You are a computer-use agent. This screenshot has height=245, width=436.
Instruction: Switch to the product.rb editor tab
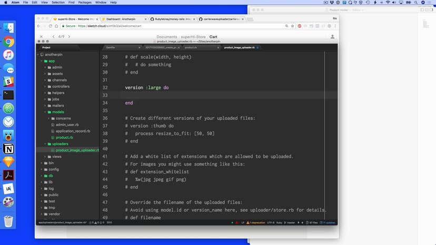[191, 47]
